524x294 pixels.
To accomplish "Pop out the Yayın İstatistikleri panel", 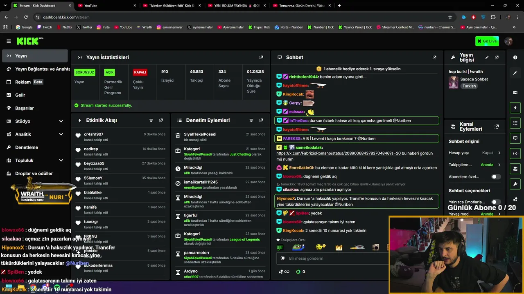I will click(261, 58).
